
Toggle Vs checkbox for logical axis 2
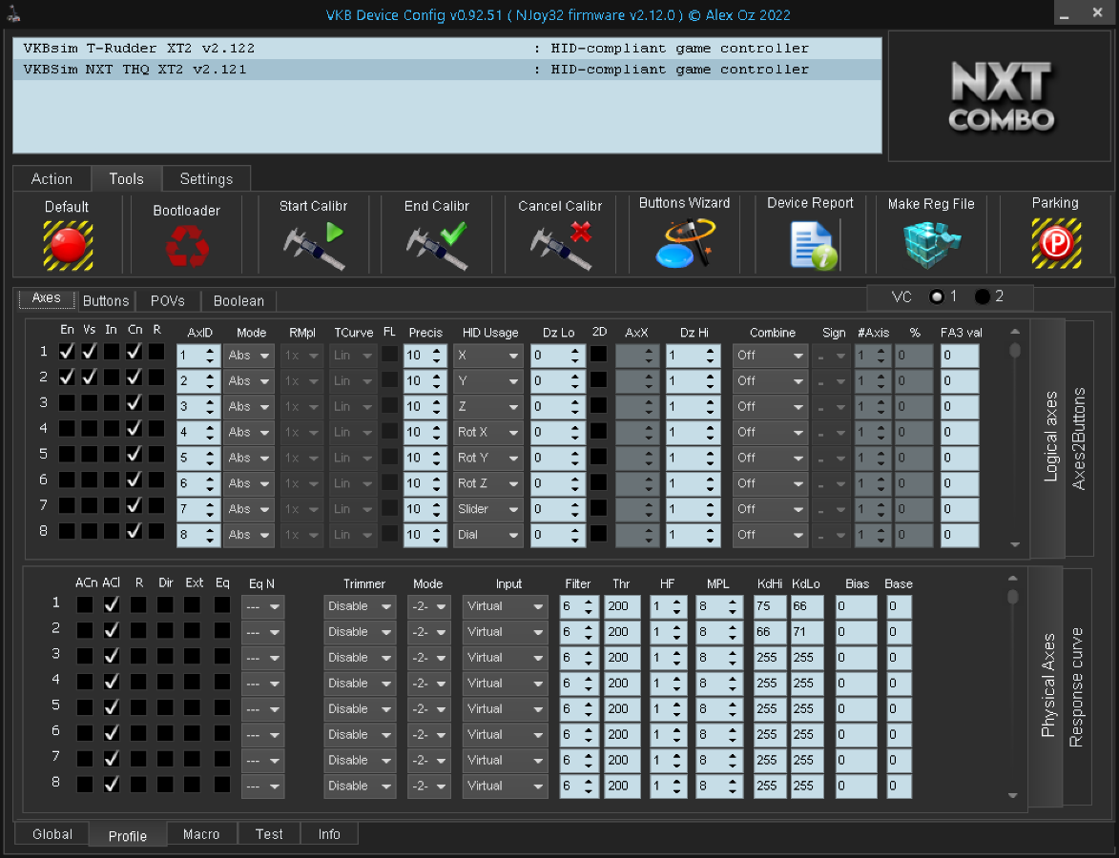click(90, 378)
